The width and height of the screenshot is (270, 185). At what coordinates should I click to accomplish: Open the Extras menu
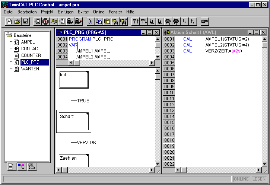[x=83, y=12]
